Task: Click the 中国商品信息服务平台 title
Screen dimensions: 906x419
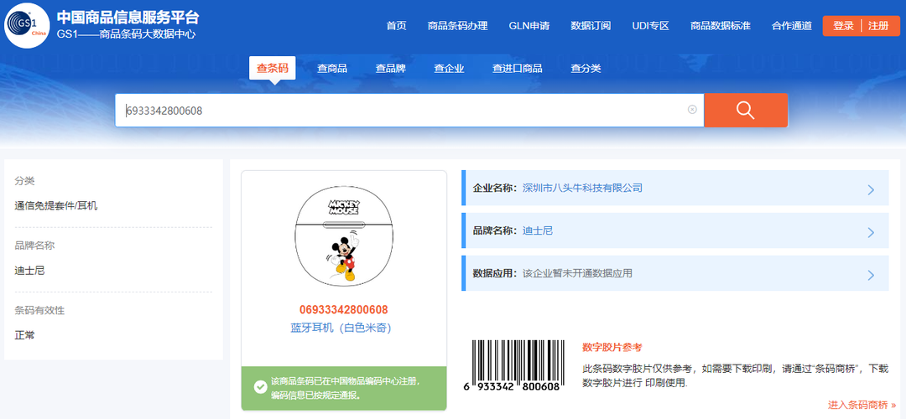Action: pos(128,18)
